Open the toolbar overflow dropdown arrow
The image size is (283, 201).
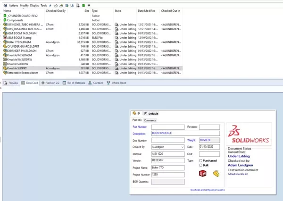(89, 6)
